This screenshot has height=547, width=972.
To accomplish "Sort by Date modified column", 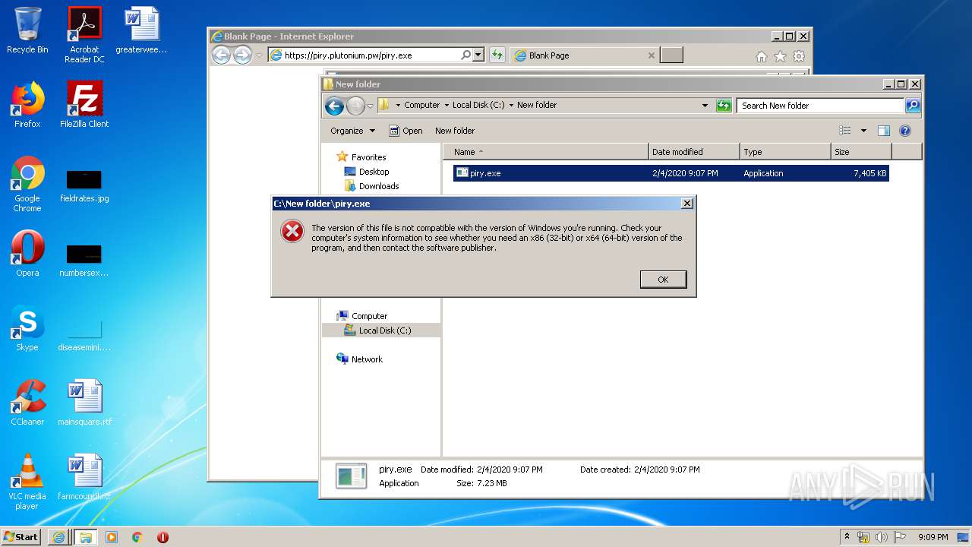I will click(694, 152).
